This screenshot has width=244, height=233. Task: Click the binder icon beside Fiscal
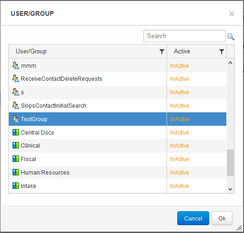[x=16, y=159]
